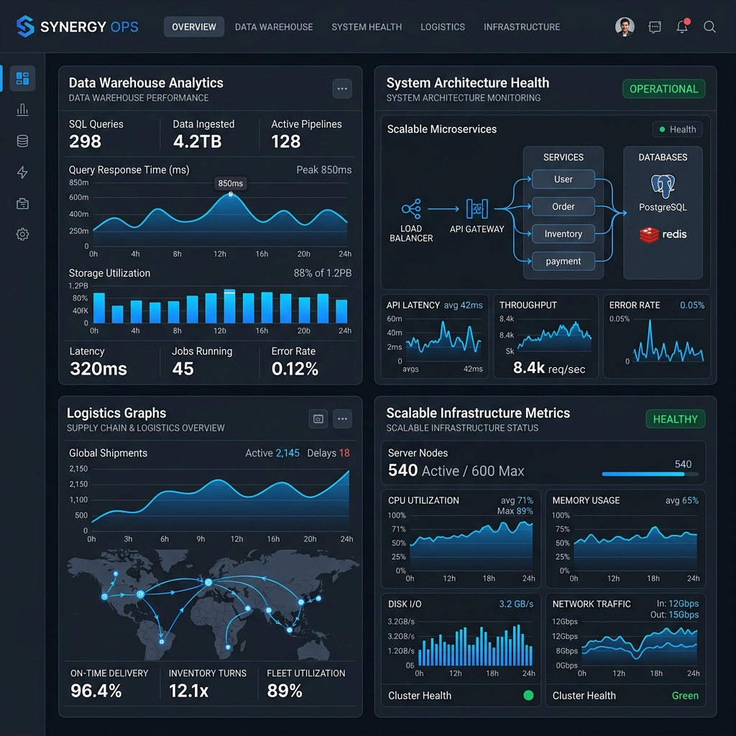
Task: Click the Synergy Ops logo icon
Action: [25, 27]
